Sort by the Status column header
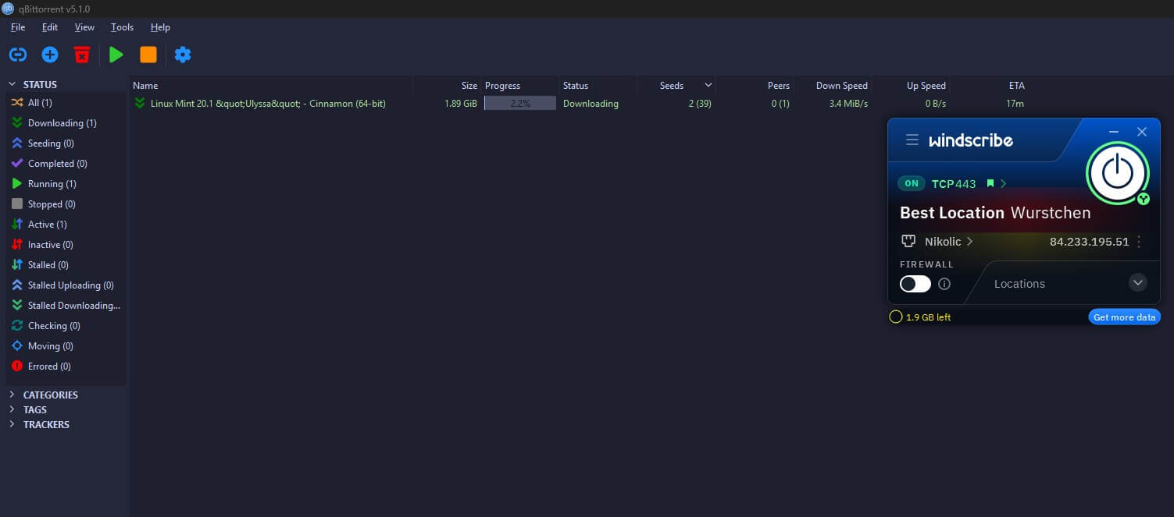This screenshot has height=517, width=1174. pos(576,86)
